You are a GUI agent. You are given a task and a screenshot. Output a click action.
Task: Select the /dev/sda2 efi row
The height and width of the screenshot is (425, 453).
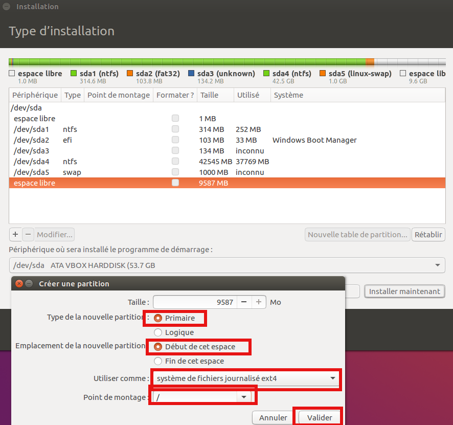point(227,140)
